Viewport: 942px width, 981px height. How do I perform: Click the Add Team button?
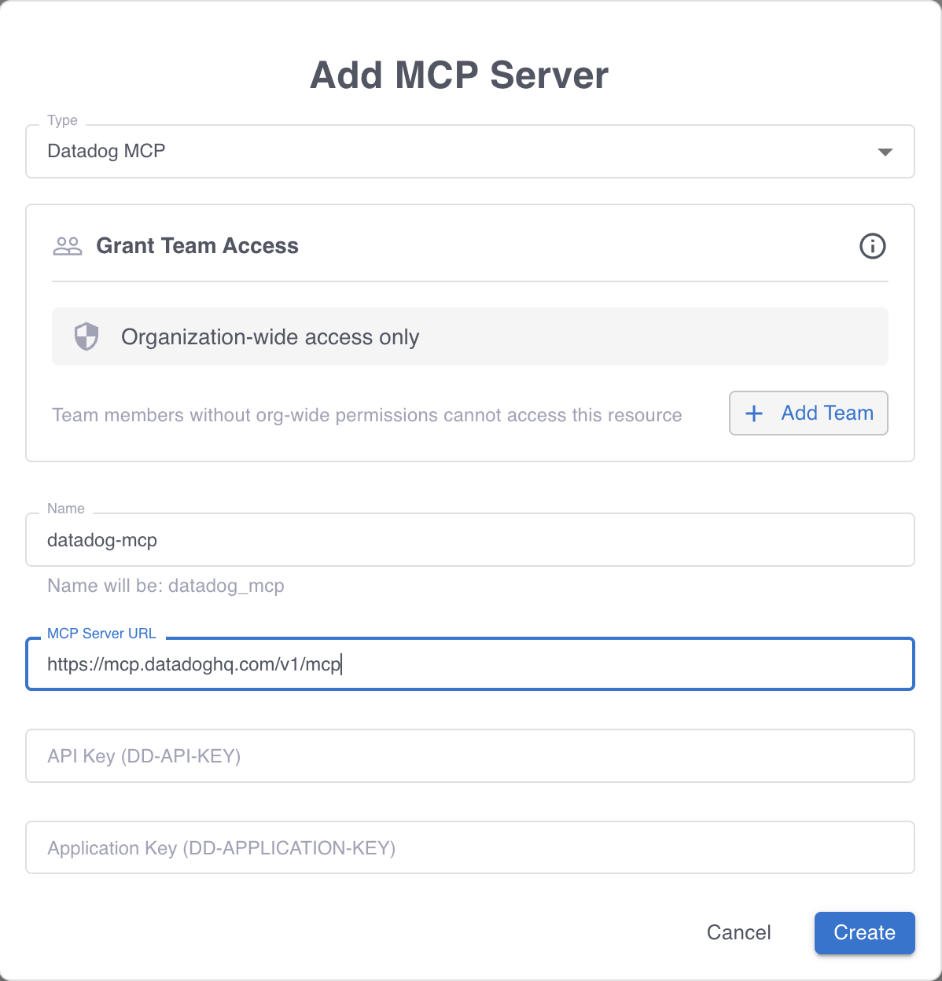(808, 413)
